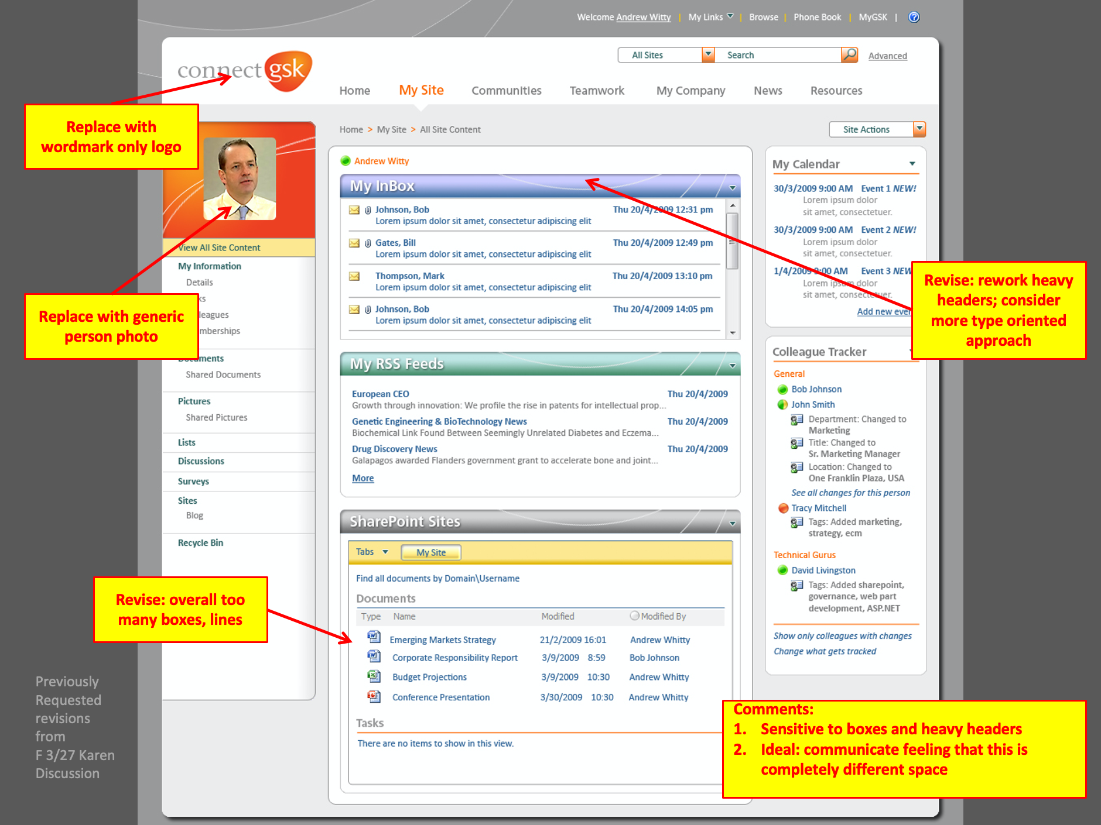Click presence icon next to Bob Johnson

(782, 390)
